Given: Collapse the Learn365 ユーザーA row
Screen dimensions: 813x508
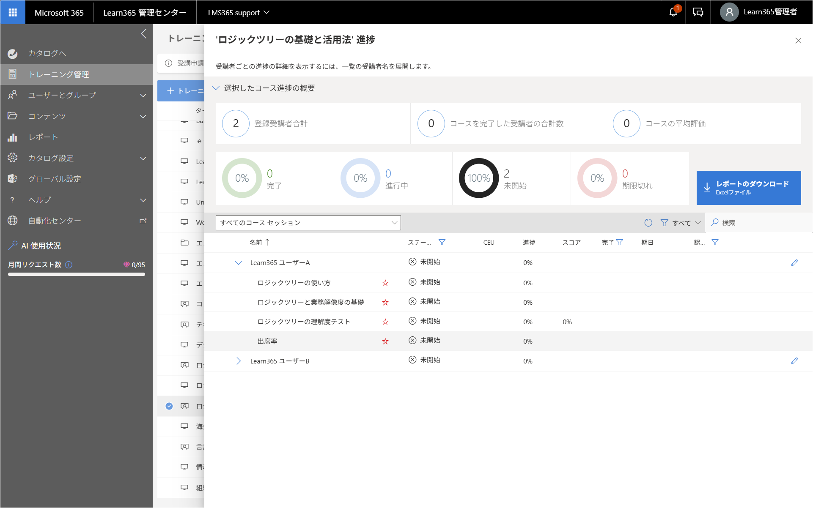Looking at the screenshot, I should 239,263.
